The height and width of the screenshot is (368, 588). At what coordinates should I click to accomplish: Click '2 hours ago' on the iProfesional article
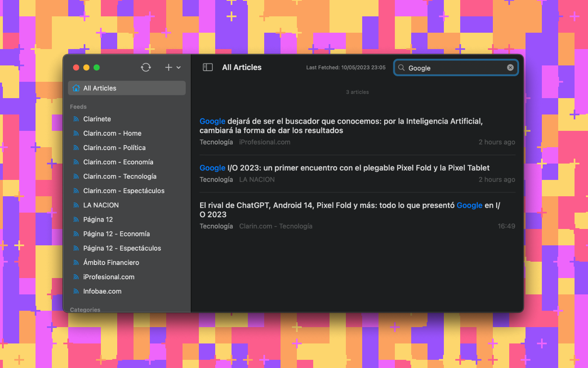pyautogui.click(x=497, y=142)
